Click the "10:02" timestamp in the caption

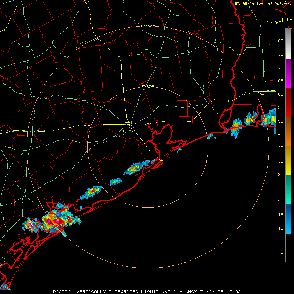coord(234,292)
